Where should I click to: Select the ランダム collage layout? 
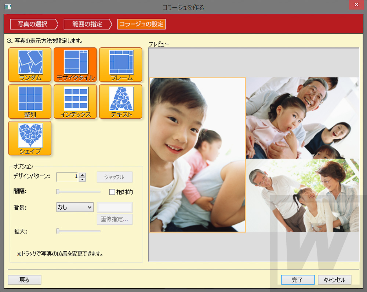(30, 65)
